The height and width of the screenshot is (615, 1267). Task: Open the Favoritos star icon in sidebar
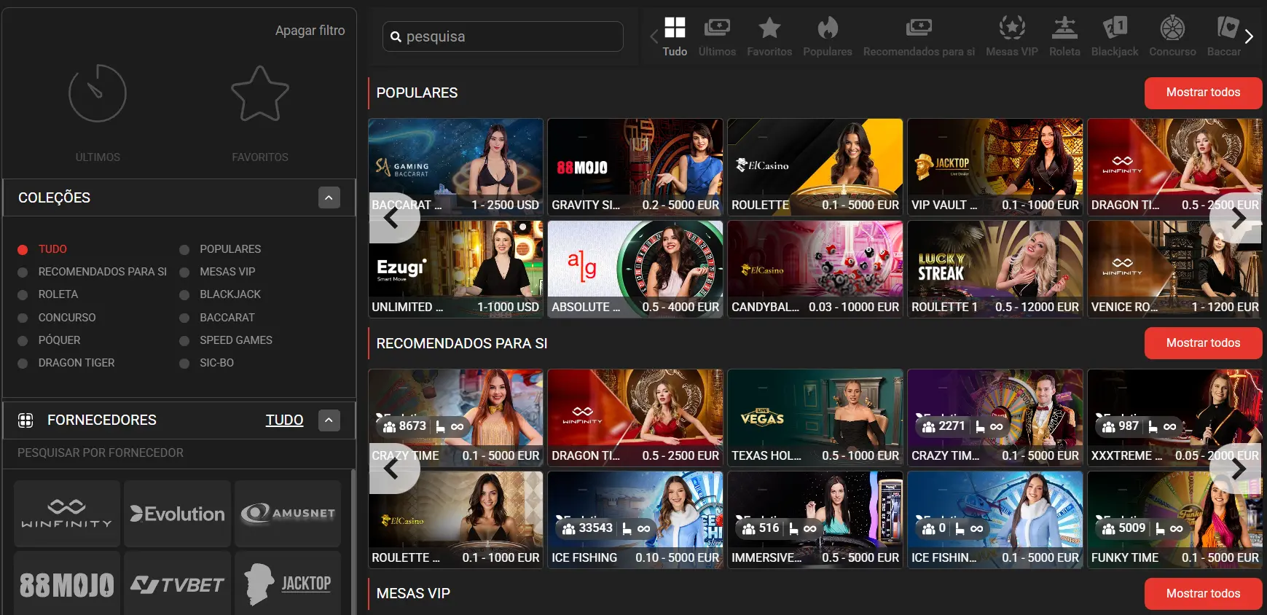260,93
